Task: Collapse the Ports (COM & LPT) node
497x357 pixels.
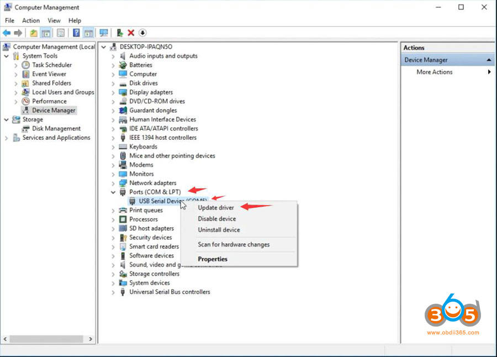Action: pos(113,192)
